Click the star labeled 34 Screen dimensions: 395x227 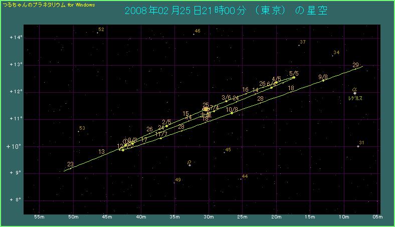(x=332, y=56)
